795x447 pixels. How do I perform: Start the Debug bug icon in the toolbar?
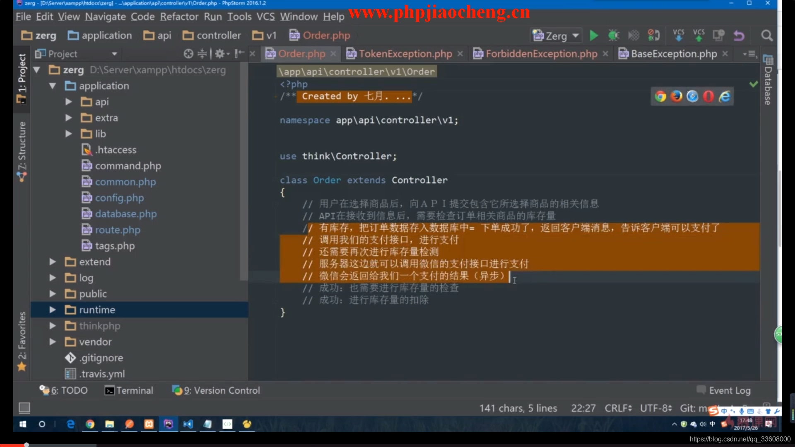click(613, 36)
